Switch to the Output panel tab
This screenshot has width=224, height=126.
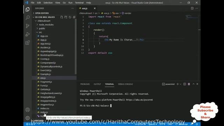pyautogui.click(x=97, y=84)
